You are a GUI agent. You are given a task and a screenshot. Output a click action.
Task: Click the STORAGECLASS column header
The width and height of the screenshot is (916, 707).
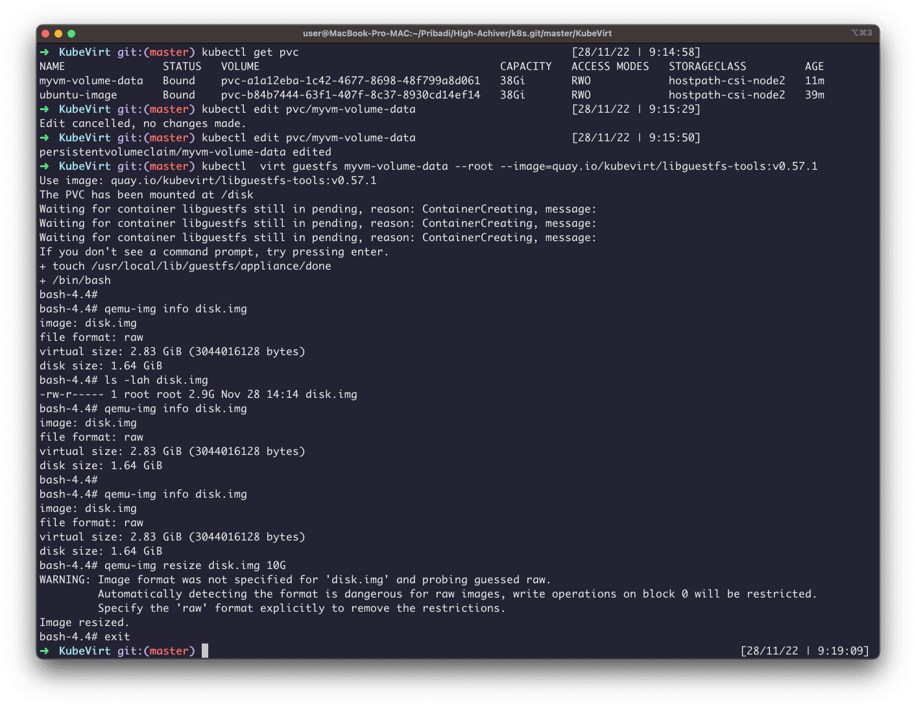707,67
